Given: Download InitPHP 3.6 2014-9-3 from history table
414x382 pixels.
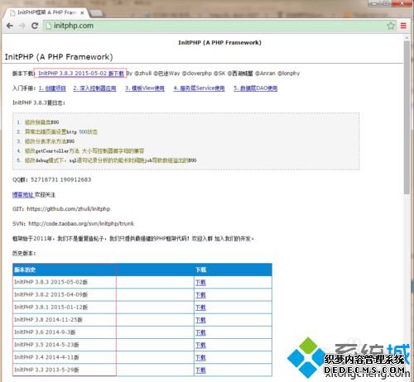Looking at the screenshot, I should click(200, 332).
